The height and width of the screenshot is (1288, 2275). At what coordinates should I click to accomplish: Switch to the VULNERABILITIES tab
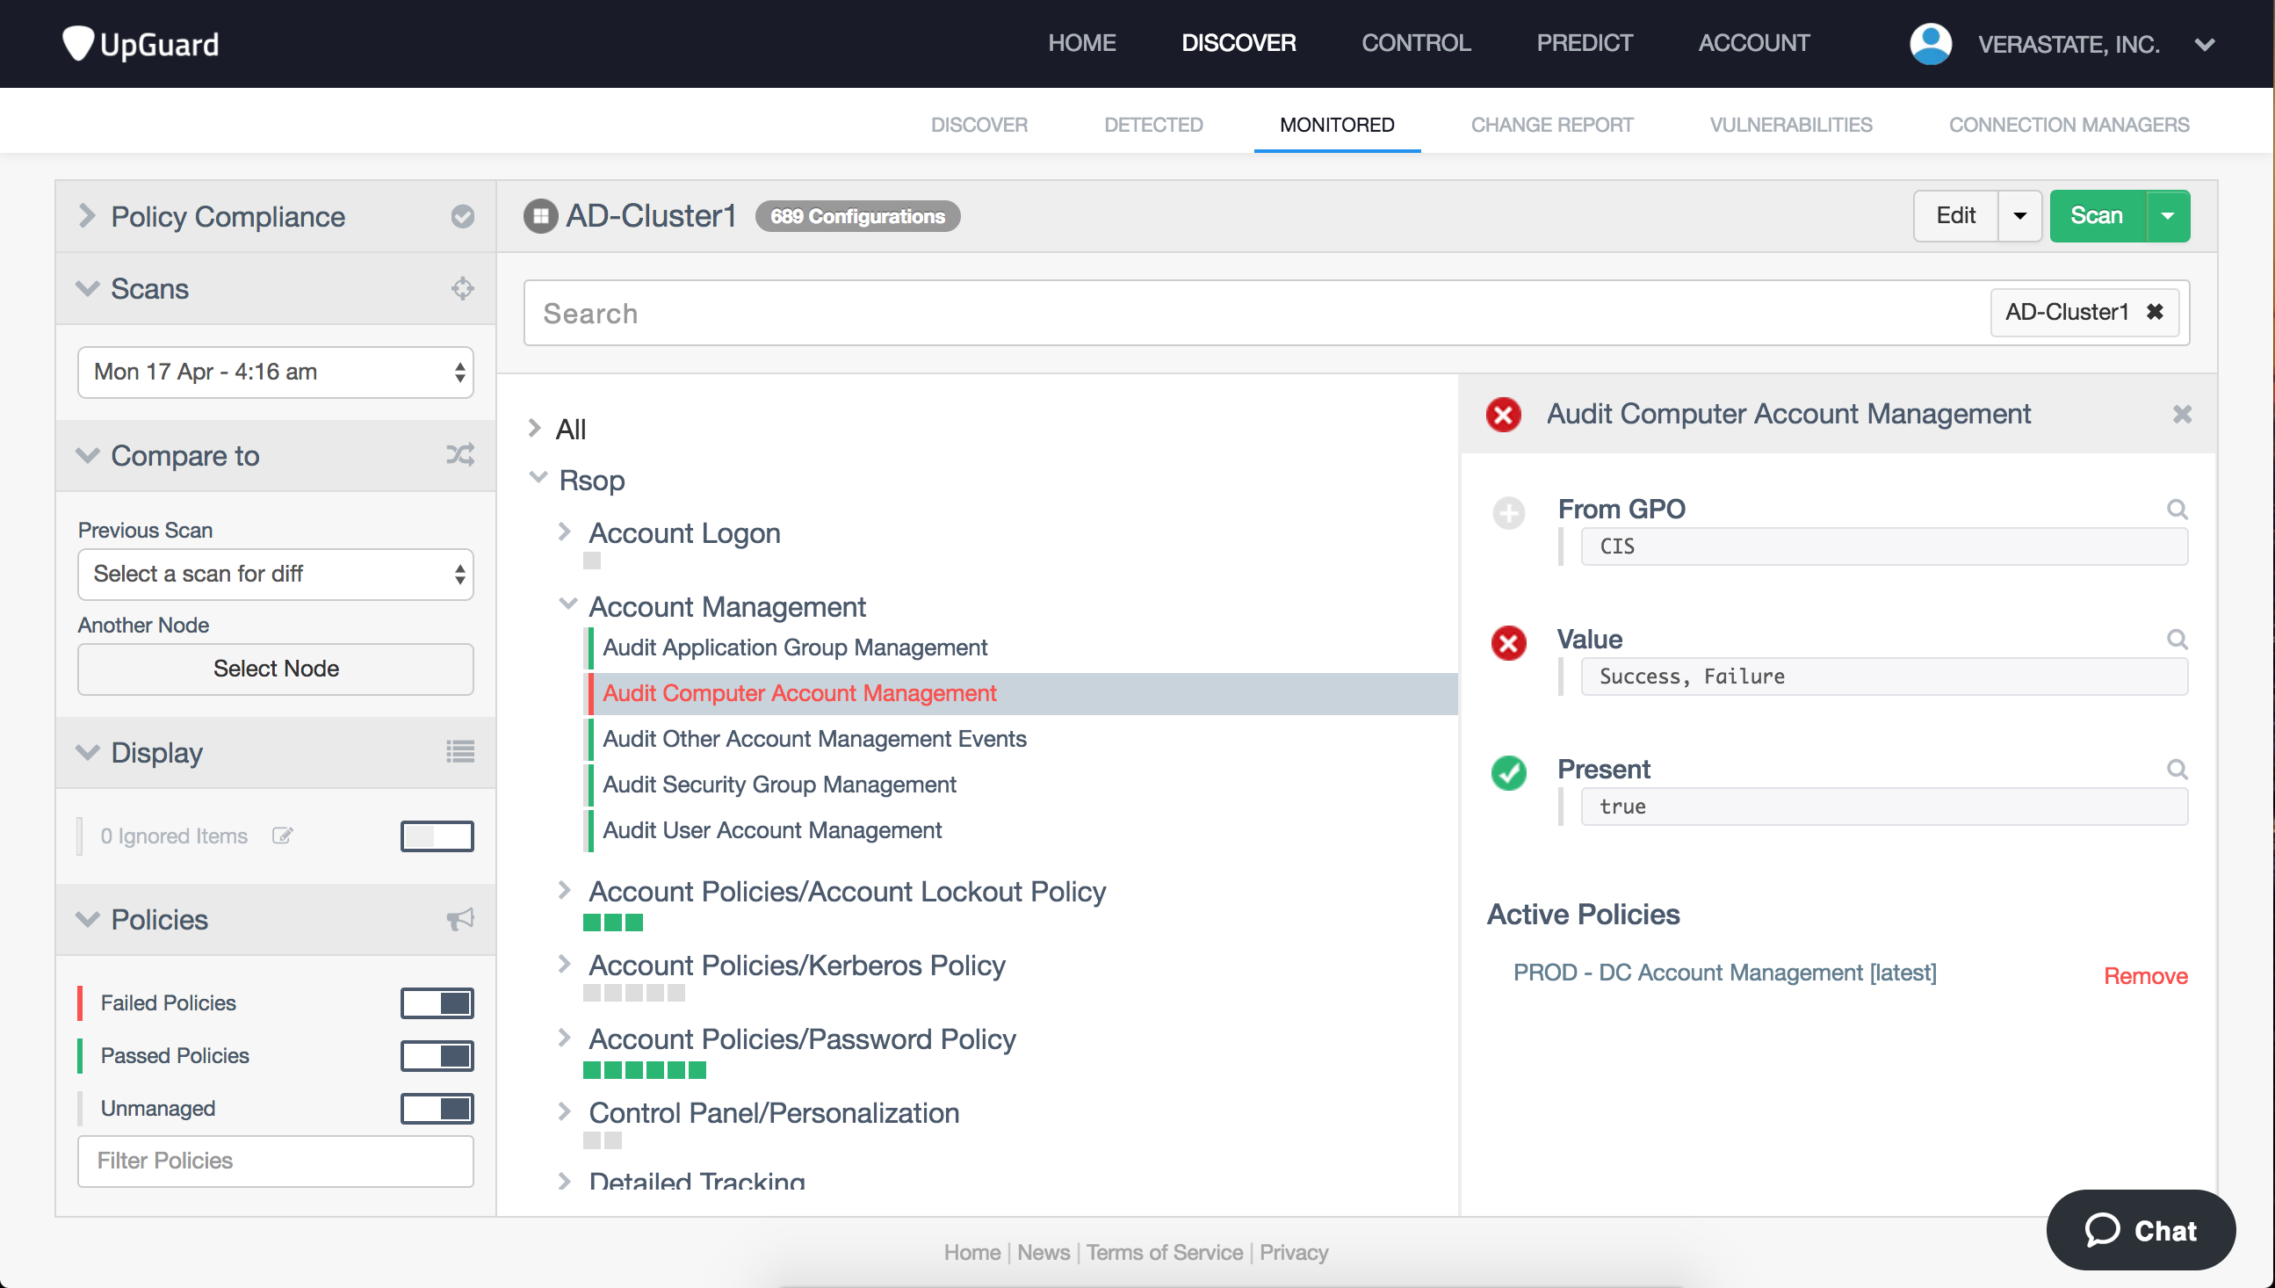(x=1790, y=125)
